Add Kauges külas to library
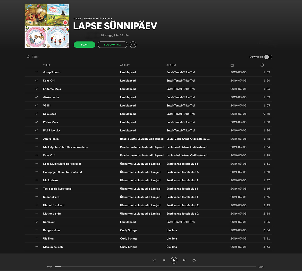Screen dimensions: 302x271 [x=37, y=230]
